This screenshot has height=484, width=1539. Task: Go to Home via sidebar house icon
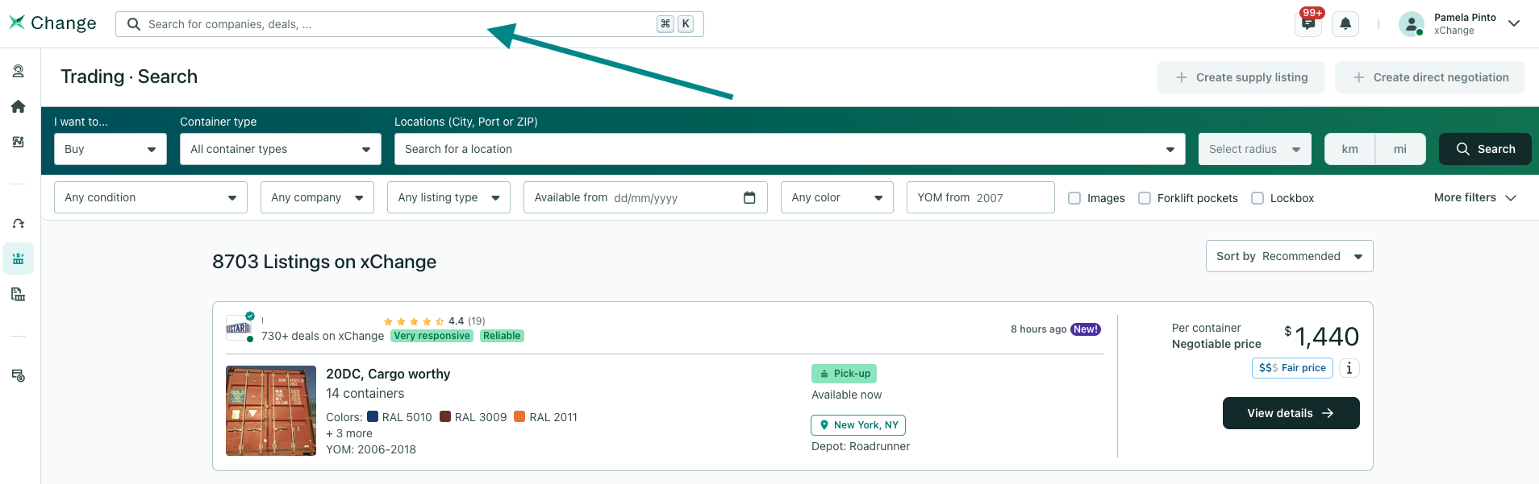click(18, 106)
